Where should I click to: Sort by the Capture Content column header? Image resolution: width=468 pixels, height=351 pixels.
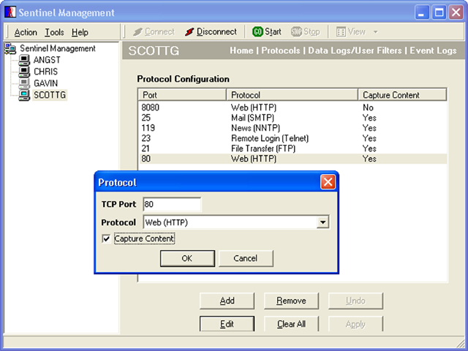402,95
